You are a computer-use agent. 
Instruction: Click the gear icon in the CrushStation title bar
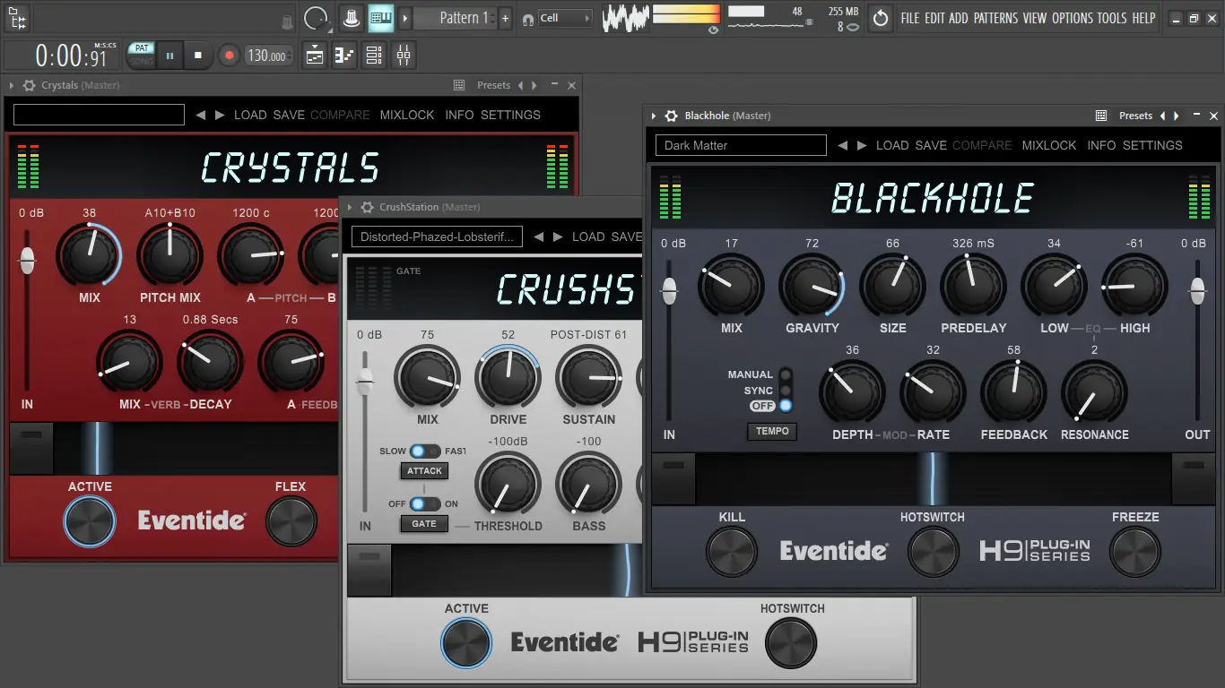(x=367, y=207)
